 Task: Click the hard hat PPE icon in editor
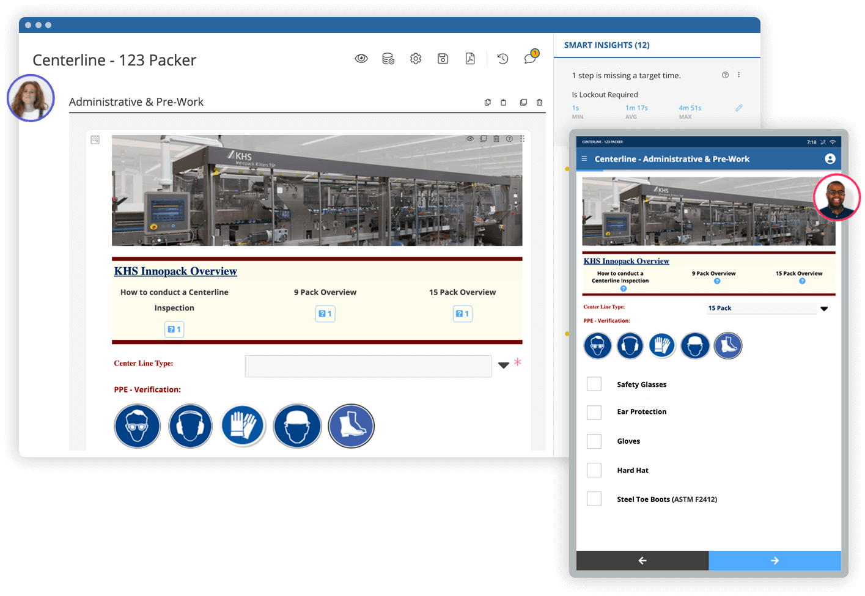297,426
